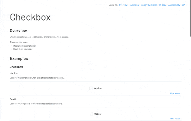
Task: Jump to the API section link
Action: click(x=183, y=5)
